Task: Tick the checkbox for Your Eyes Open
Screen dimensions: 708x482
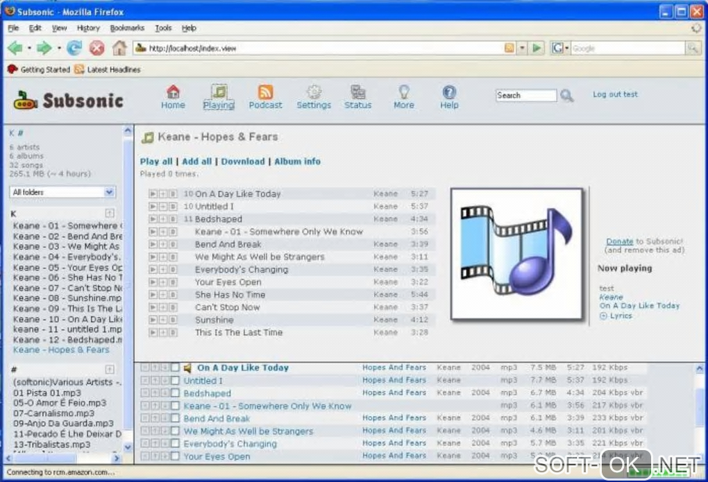Action: (x=175, y=456)
